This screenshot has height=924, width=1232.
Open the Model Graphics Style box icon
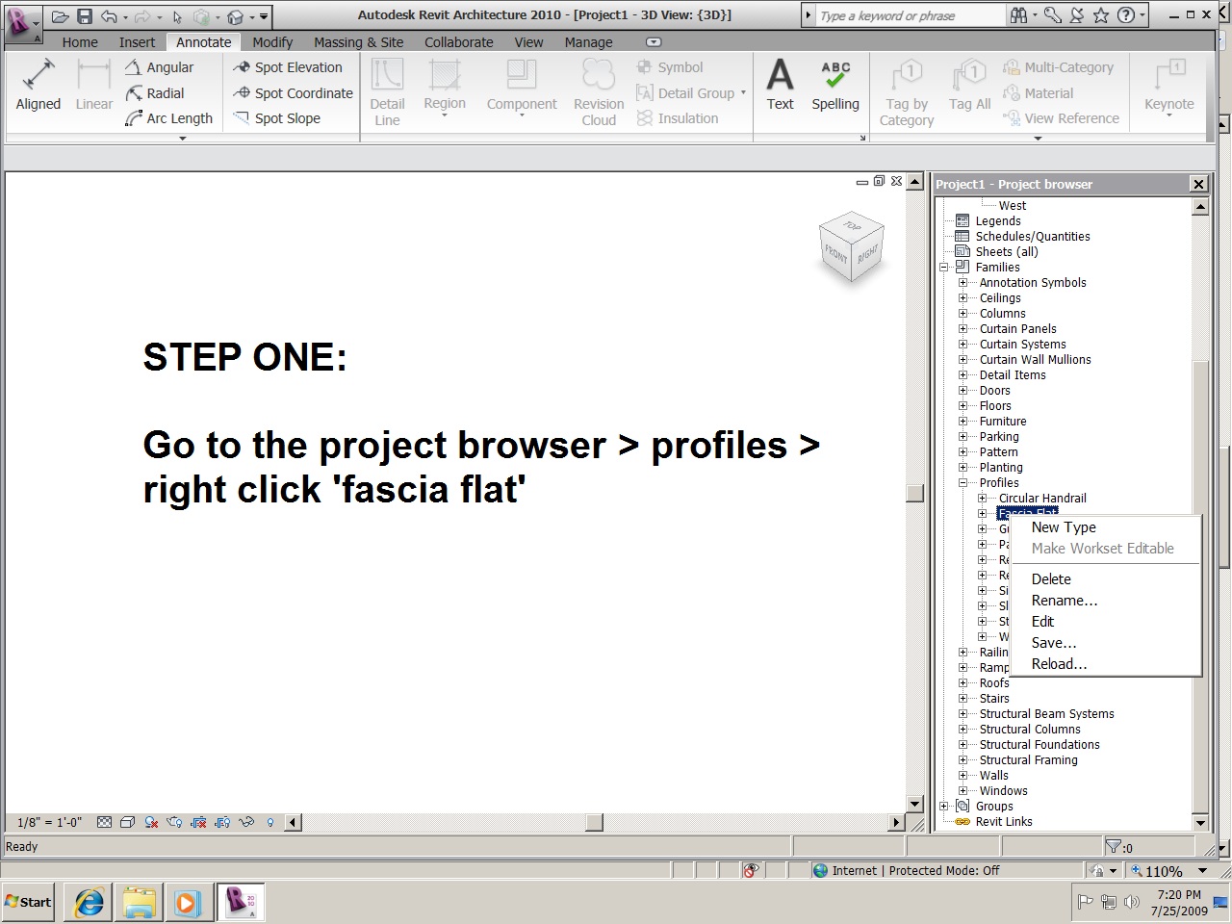pyautogui.click(x=127, y=822)
